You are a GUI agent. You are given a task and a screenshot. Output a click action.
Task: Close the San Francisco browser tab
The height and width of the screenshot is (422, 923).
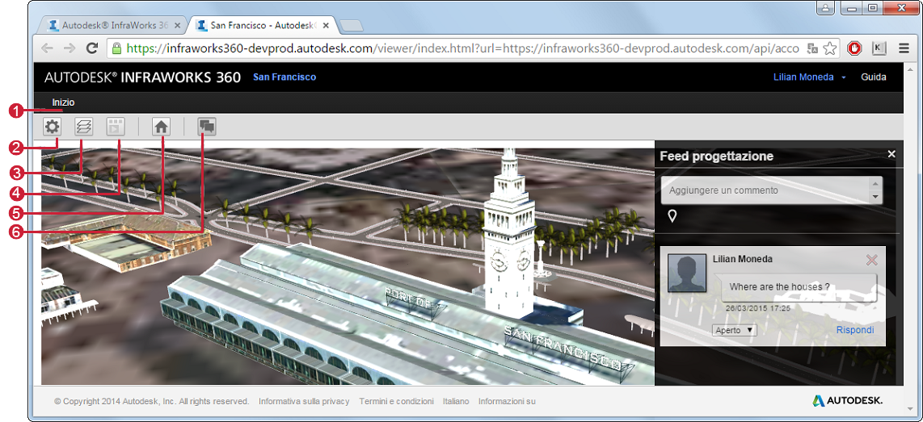coord(326,25)
